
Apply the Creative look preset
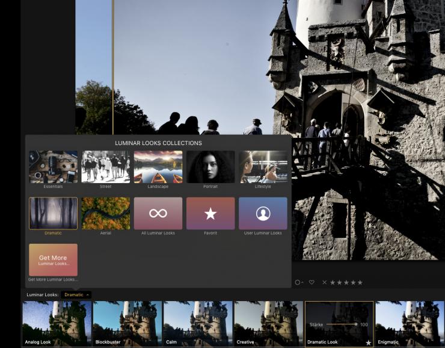tap(268, 323)
